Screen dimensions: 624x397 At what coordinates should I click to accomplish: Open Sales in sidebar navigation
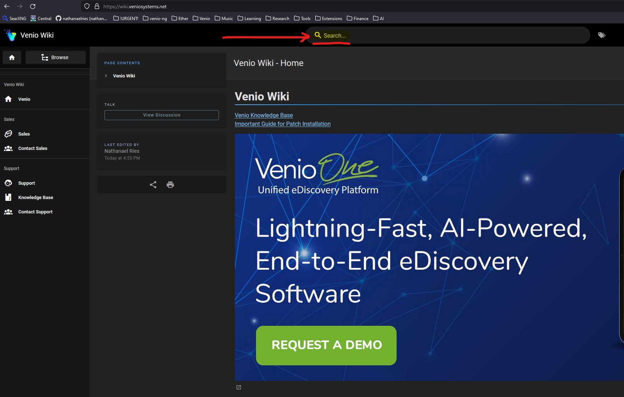pyautogui.click(x=45, y=134)
